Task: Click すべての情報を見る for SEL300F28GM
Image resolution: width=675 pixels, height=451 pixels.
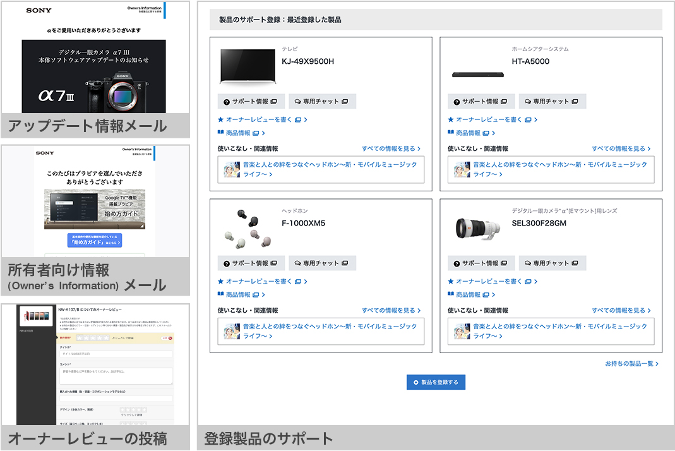Action: 621,311
